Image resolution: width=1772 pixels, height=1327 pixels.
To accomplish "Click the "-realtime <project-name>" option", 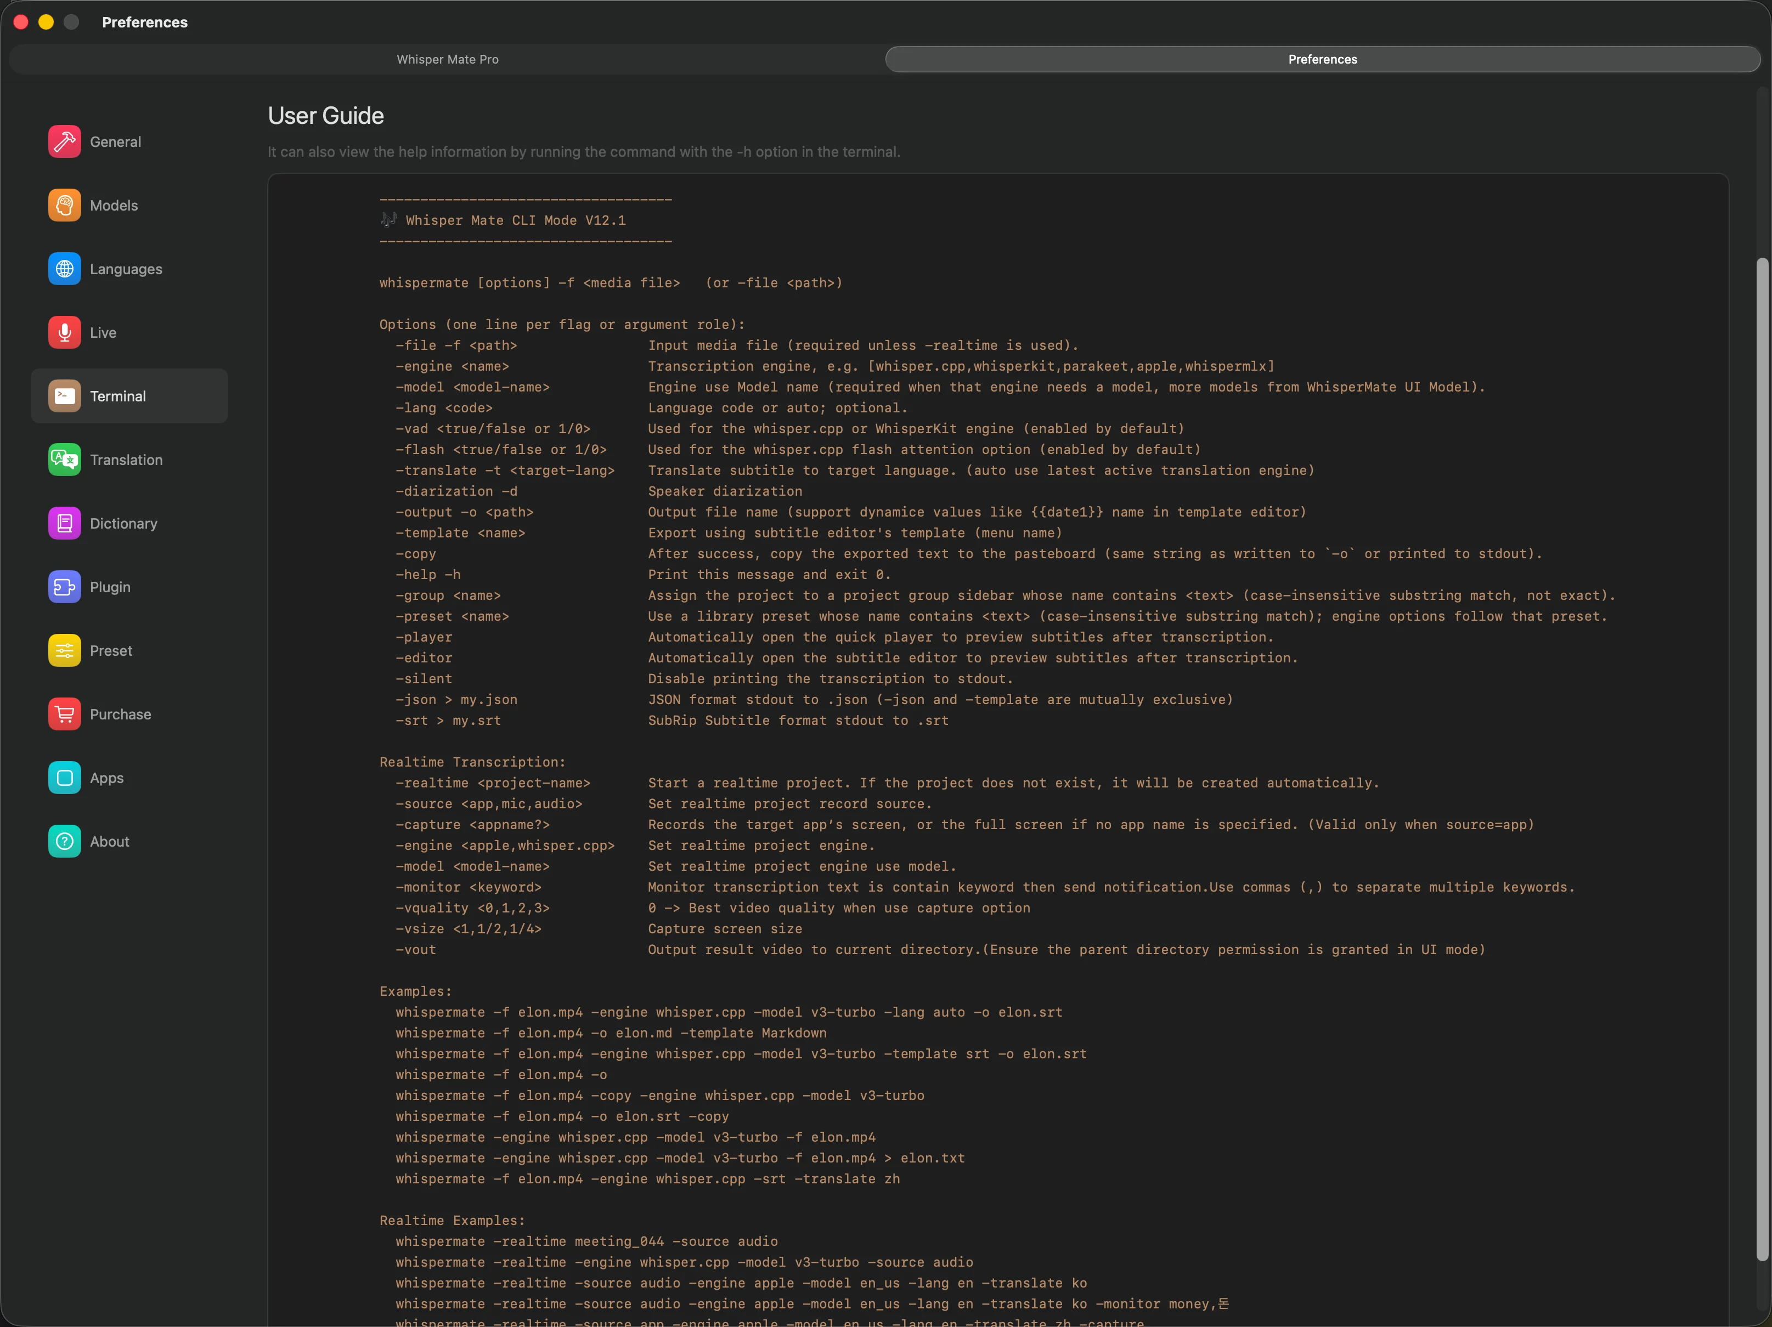I will [x=493, y=782].
